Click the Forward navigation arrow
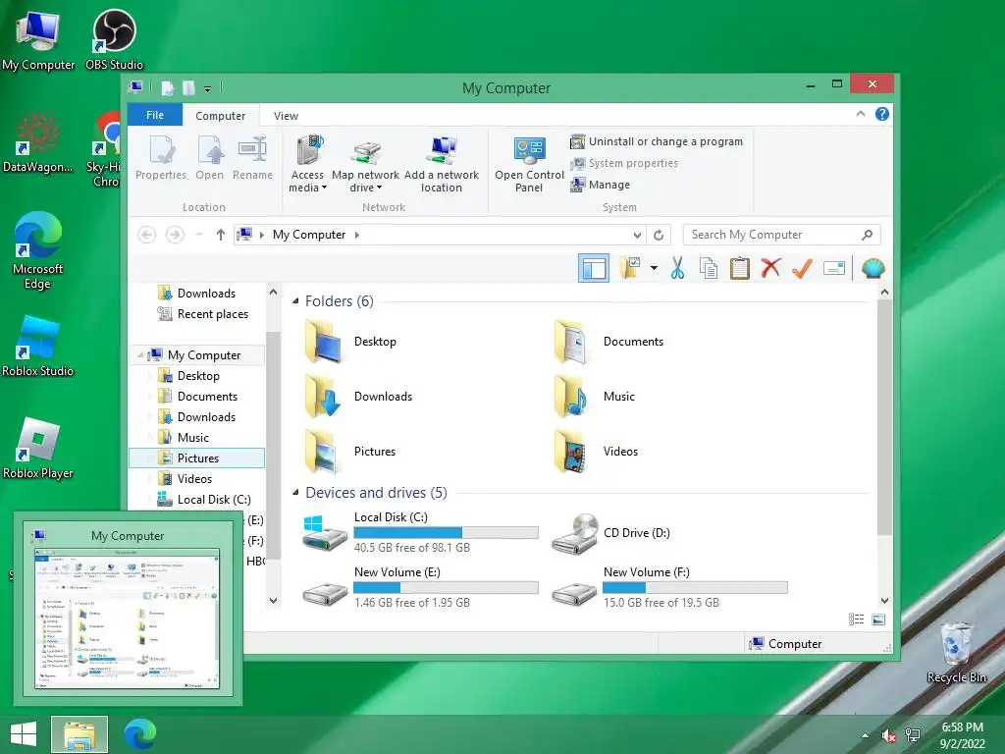Viewport: 1005px width, 754px height. (x=175, y=235)
